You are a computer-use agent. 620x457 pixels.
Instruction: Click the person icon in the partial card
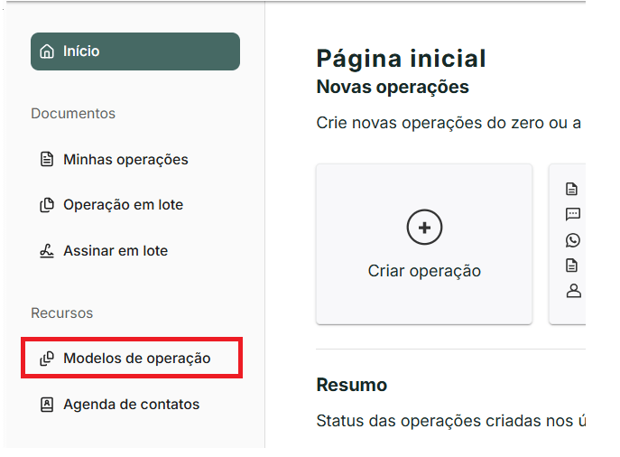(x=572, y=291)
